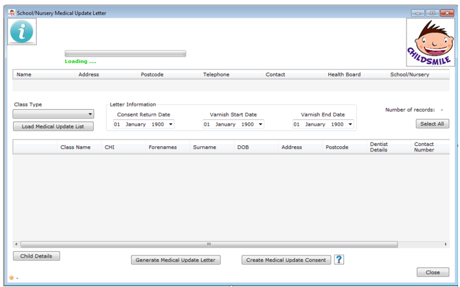
Task: Expand the Varnish Start Date picker
Action: point(260,124)
